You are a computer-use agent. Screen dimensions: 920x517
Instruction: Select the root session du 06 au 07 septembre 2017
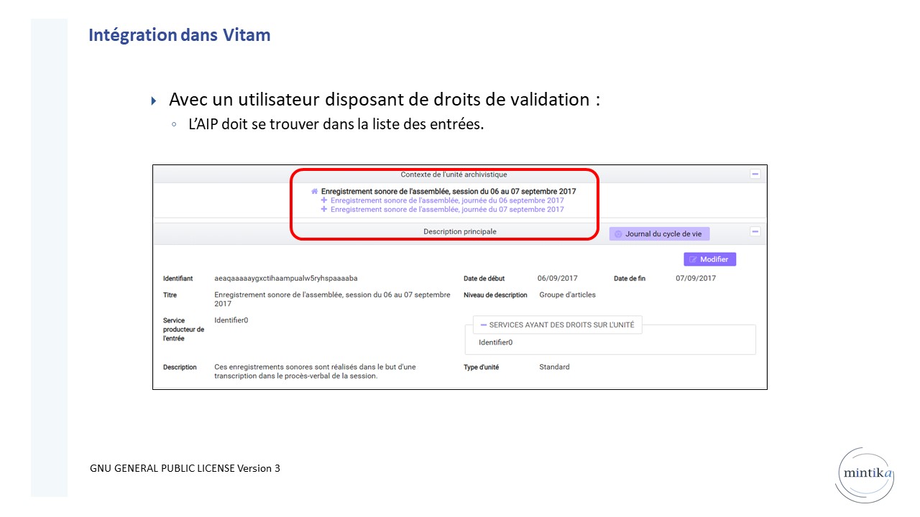pos(448,192)
